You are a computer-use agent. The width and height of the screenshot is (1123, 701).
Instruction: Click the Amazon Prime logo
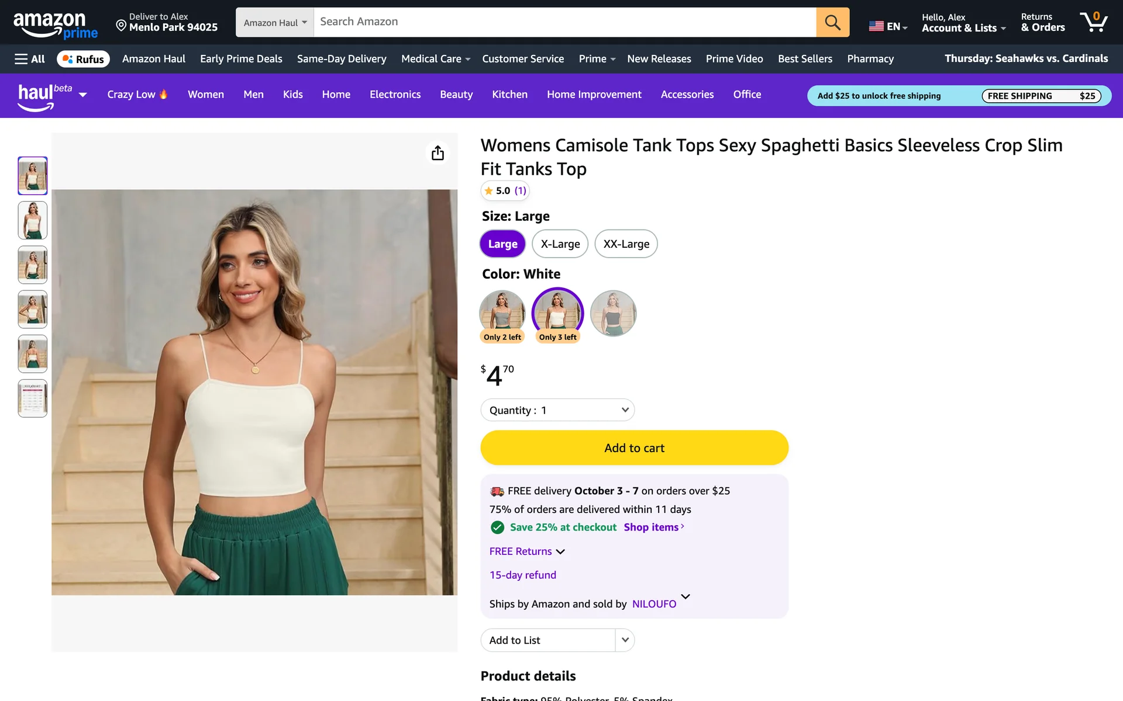(x=56, y=25)
